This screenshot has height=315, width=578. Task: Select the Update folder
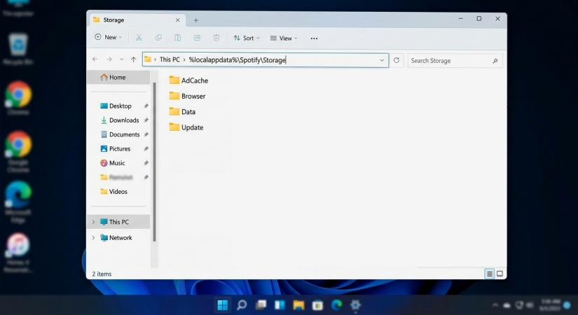pos(186,127)
